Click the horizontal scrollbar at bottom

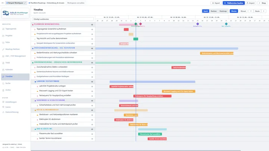[136, 151]
